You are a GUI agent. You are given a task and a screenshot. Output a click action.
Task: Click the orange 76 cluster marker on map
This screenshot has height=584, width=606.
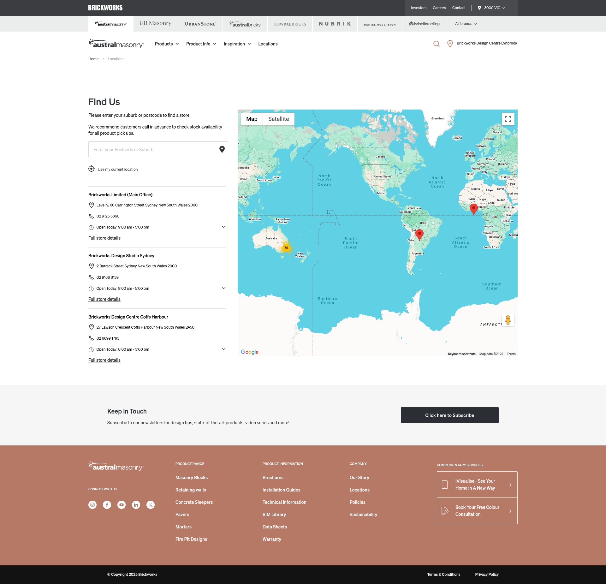(x=286, y=248)
